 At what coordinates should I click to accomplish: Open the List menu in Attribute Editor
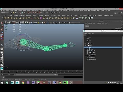coord(86,23)
